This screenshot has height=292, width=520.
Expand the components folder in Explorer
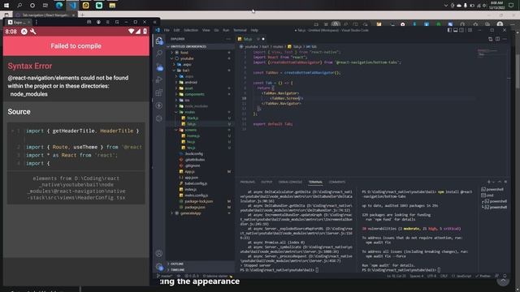[x=194, y=94]
